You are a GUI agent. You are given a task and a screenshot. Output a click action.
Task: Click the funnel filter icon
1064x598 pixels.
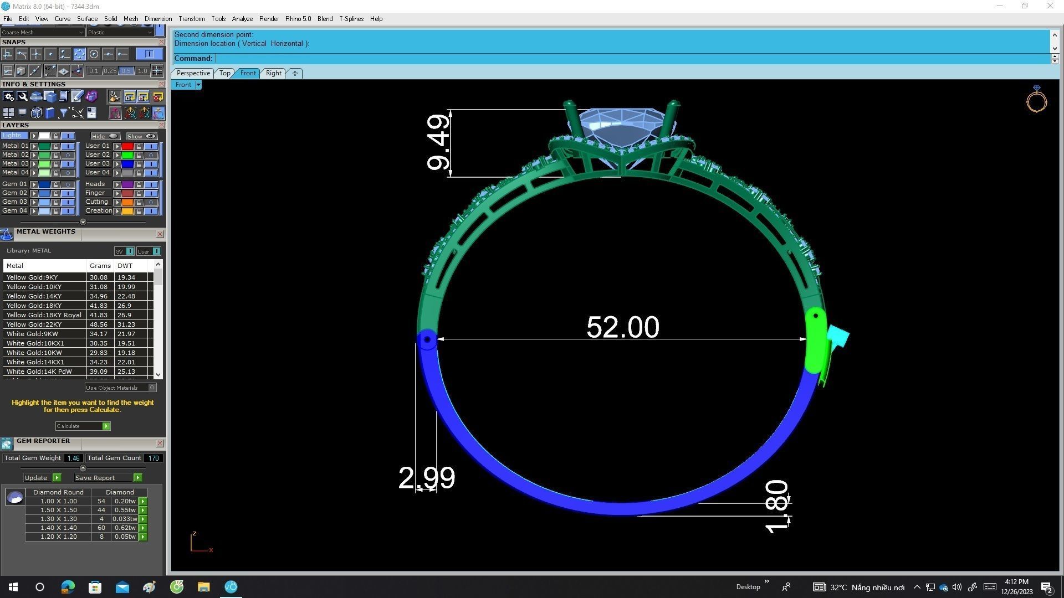[63, 114]
